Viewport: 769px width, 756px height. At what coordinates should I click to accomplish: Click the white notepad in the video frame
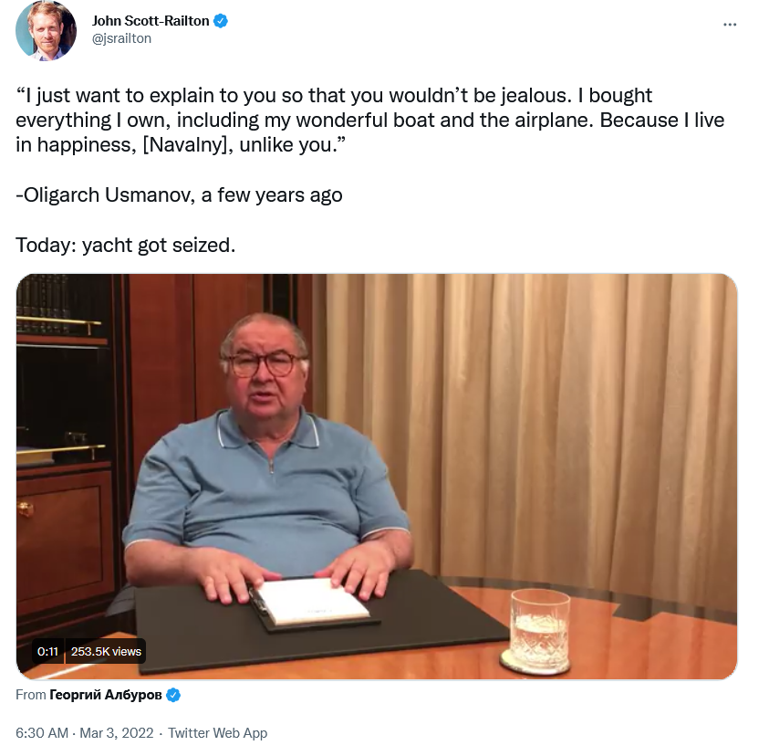click(x=311, y=602)
